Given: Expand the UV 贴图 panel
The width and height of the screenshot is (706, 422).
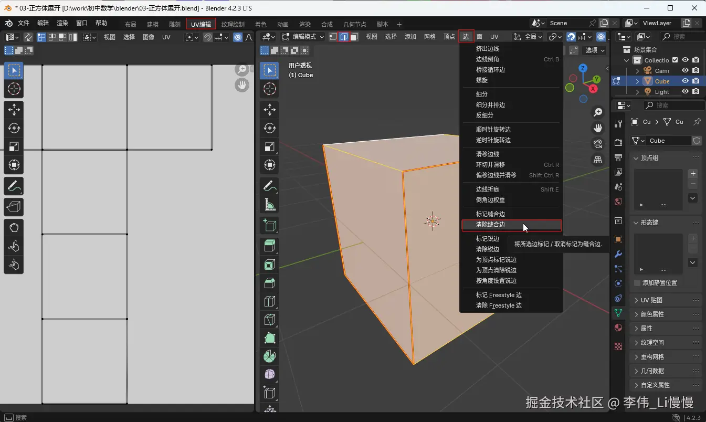Looking at the screenshot, I should pyautogui.click(x=651, y=300).
